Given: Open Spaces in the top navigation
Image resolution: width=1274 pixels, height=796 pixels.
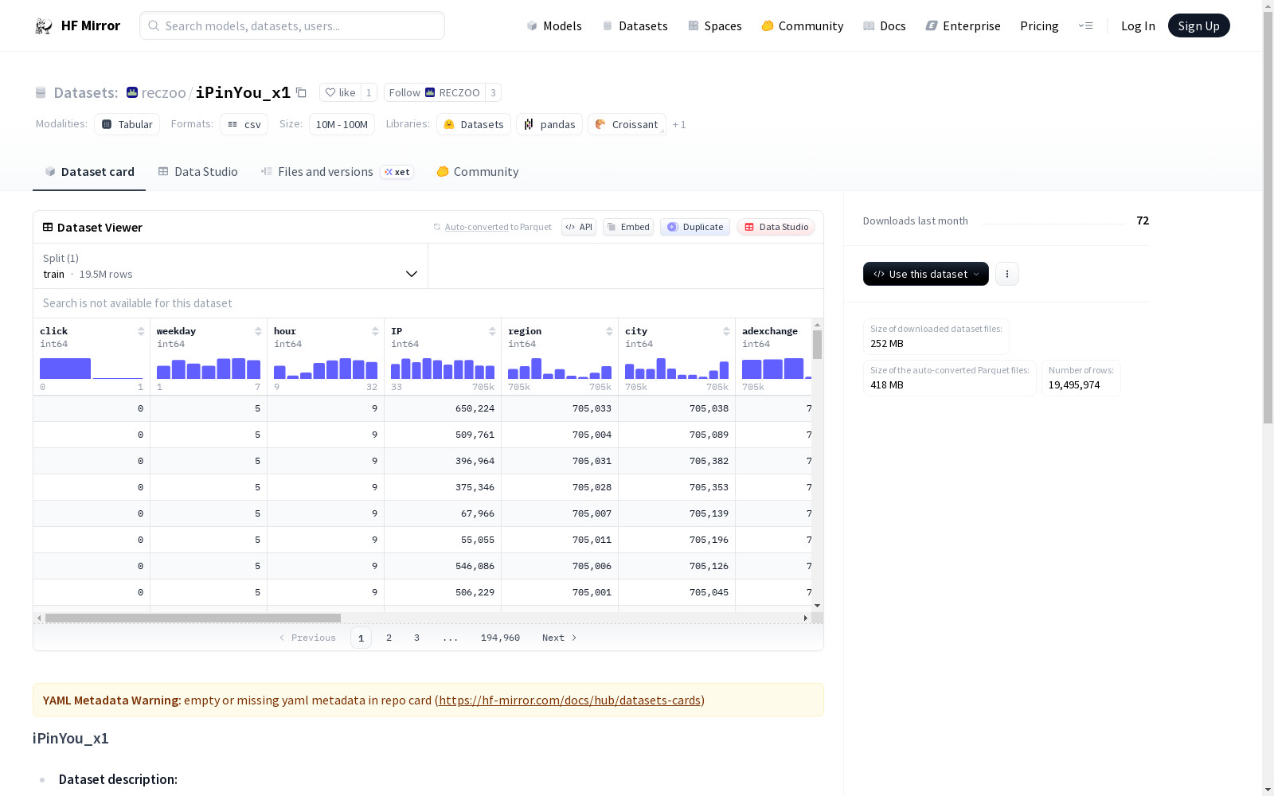Looking at the screenshot, I should pos(715,26).
